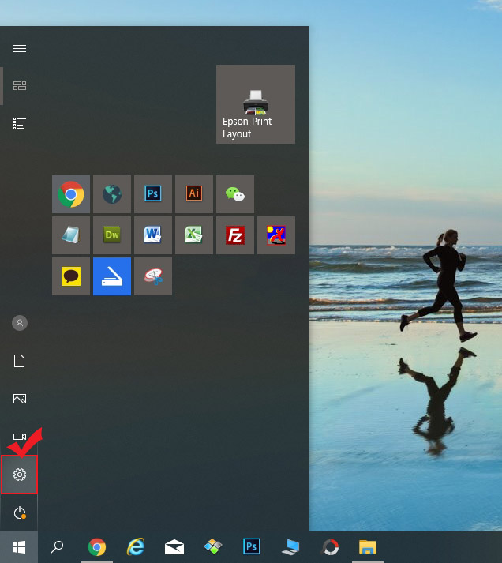Open the blue Scan app tile
This screenshot has width=502, height=563.
click(x=112, y=276)
